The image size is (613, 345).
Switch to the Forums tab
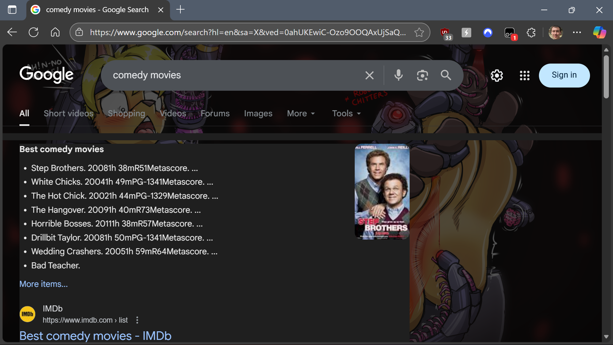pos(215,113)
